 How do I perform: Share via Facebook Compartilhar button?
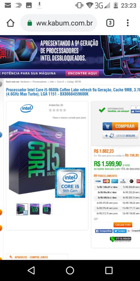click(104, 231)
